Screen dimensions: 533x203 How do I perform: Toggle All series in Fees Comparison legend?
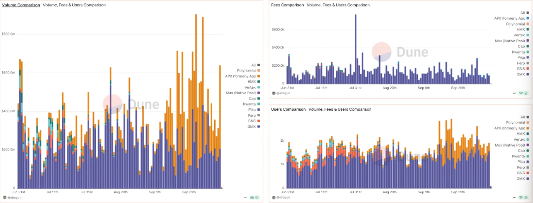coord(523,13)
